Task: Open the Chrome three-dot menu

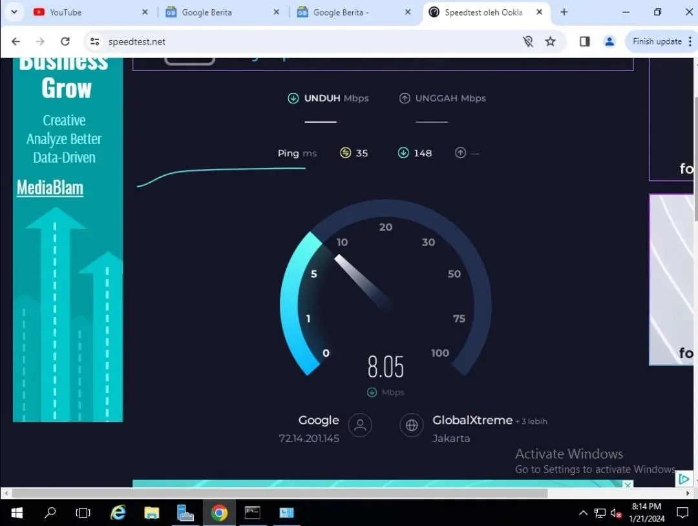Action: point(690,41)
